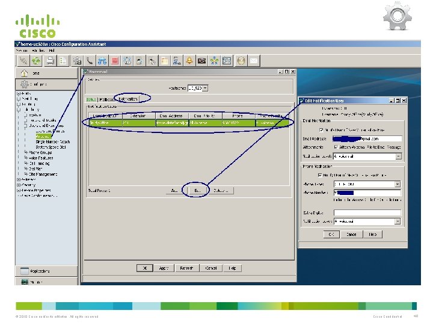
Task: Click the dark gauge panel toolbar icon
Action: [x=201, y=61]
